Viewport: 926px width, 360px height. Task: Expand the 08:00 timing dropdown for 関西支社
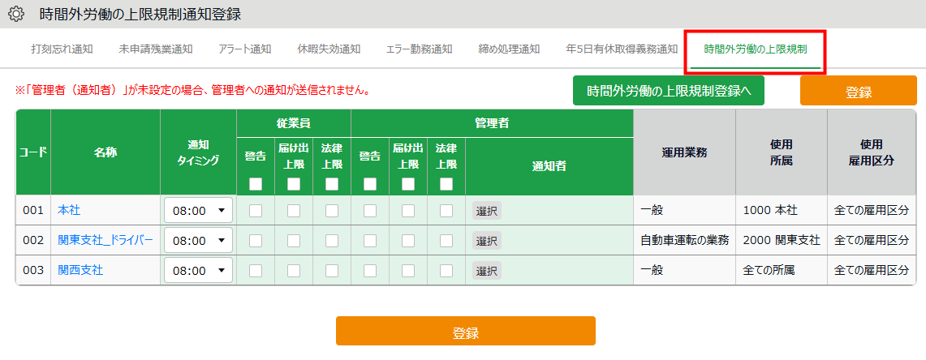coord(198,270)
